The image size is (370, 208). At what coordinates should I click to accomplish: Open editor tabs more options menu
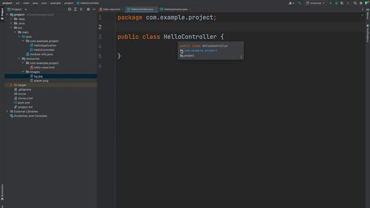[362, 9]
